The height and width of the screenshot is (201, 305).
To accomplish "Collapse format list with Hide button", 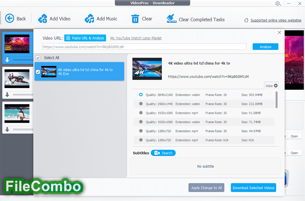I will coord(271,86).
